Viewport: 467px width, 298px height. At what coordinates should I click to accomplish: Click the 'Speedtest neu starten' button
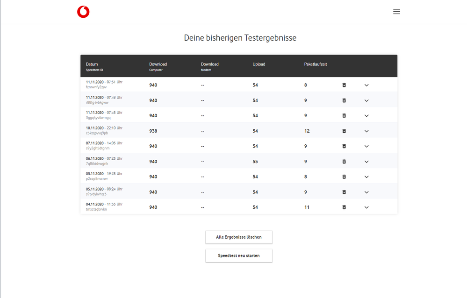point(239,255)
